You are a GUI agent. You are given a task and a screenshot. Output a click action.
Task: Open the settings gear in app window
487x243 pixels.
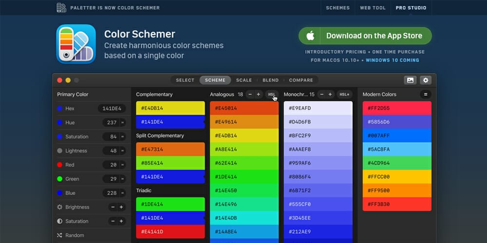[x=426, y=80]
